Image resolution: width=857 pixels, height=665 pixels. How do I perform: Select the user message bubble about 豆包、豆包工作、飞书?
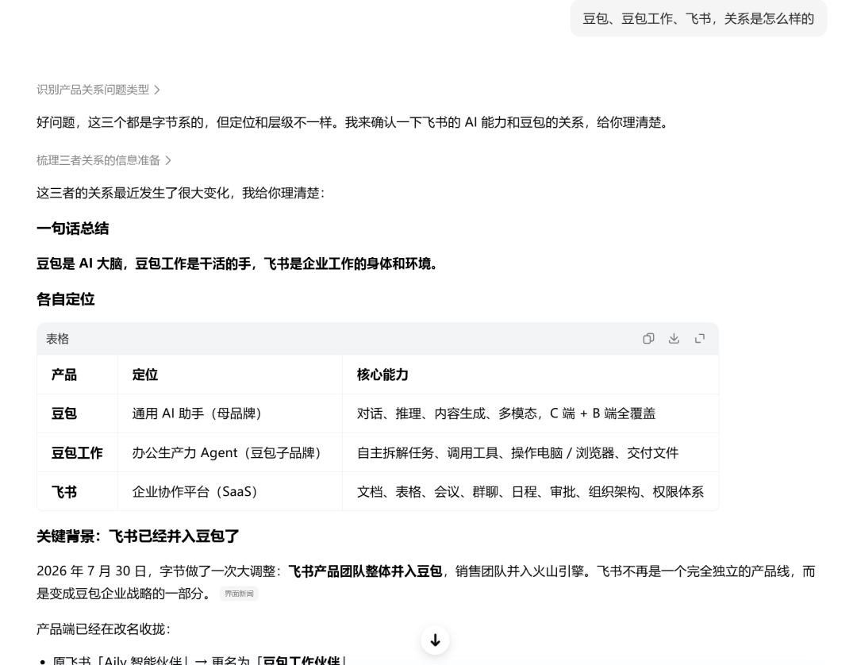pos(698,18)
